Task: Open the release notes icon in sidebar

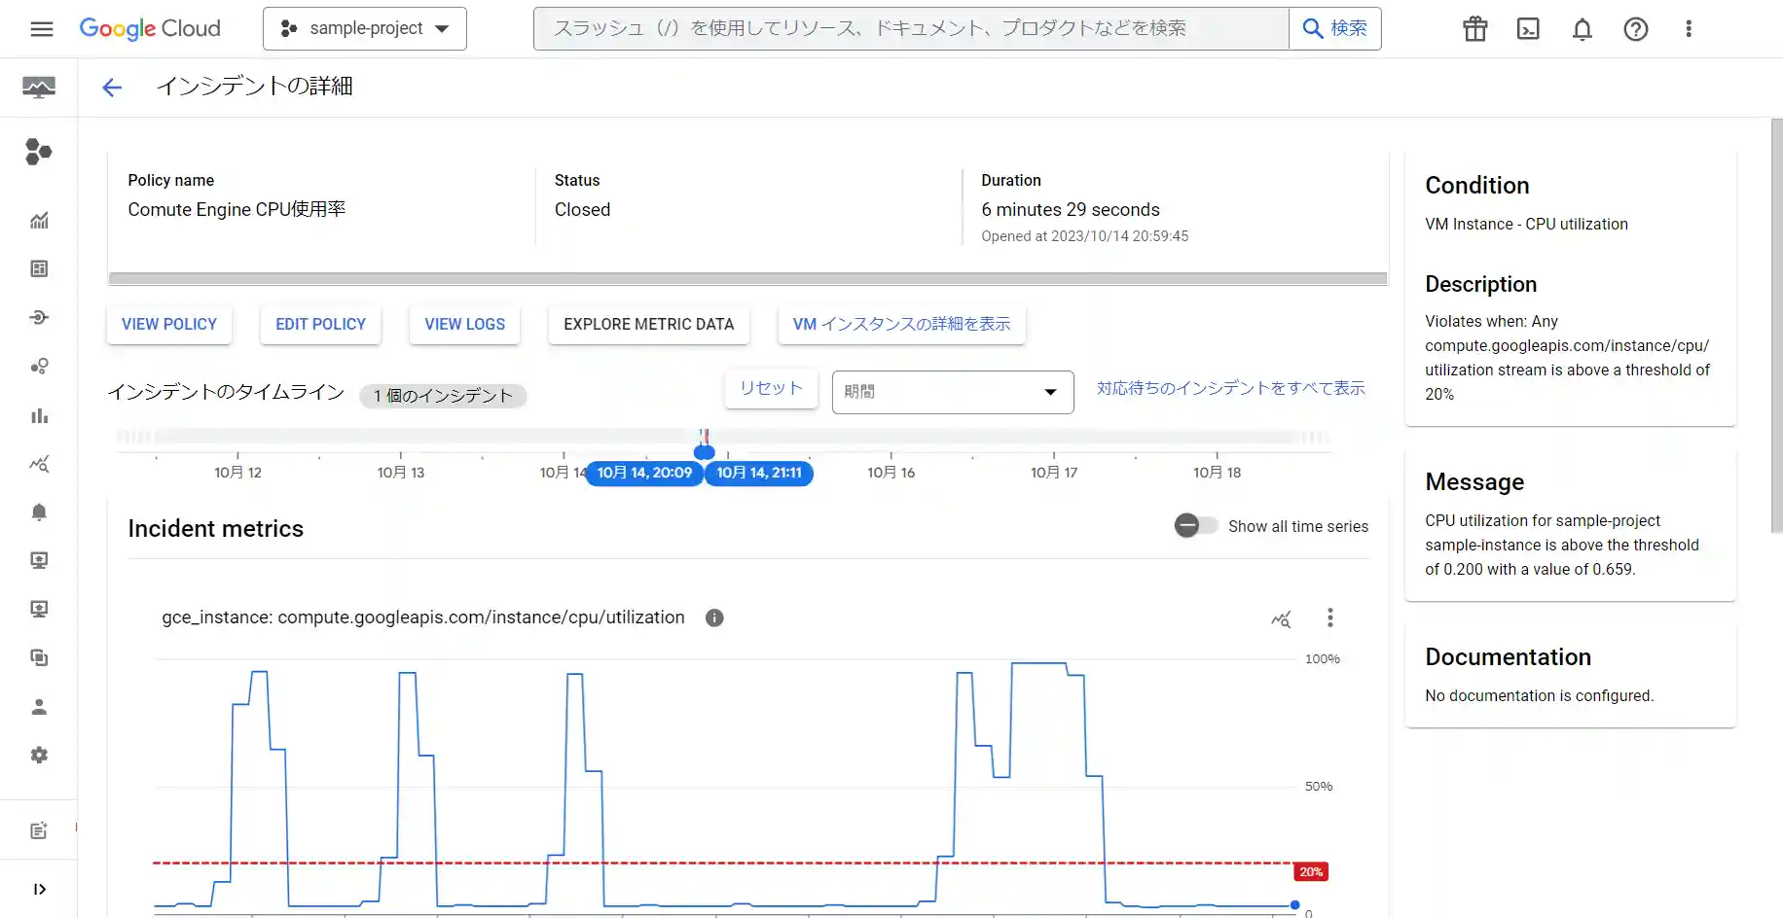Action: pos(39,830)
